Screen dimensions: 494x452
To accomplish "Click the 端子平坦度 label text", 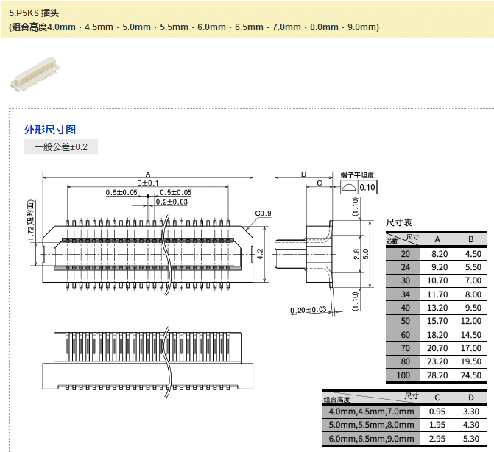I will click(357, 175).
